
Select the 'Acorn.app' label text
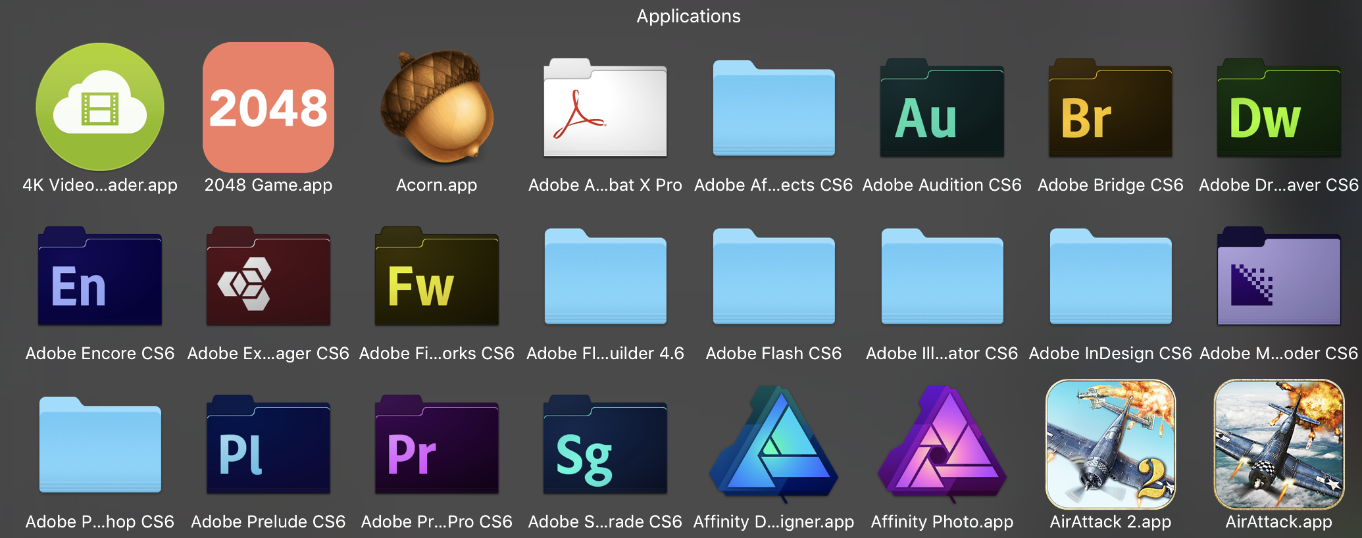[x=437, y=185]
